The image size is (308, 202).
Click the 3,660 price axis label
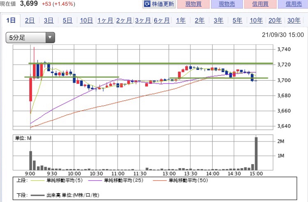pyautogui.click(x=284, y=111)
